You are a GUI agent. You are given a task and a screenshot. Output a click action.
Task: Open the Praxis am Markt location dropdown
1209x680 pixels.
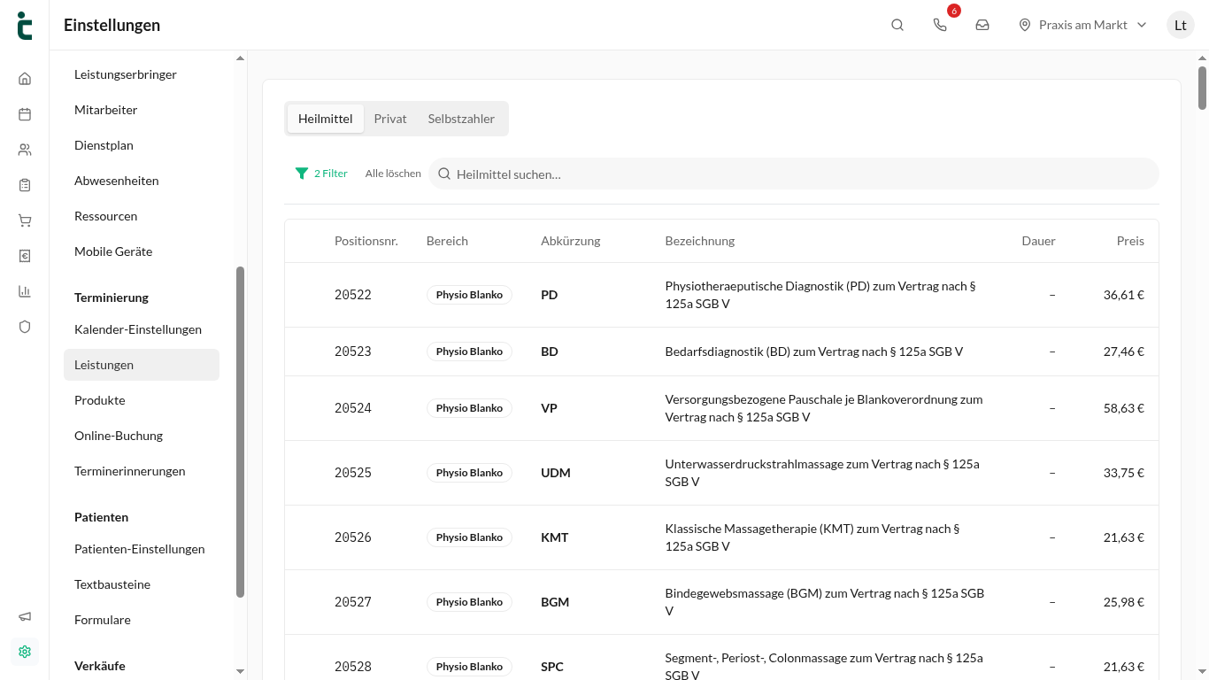click(x=1082, y=25)
